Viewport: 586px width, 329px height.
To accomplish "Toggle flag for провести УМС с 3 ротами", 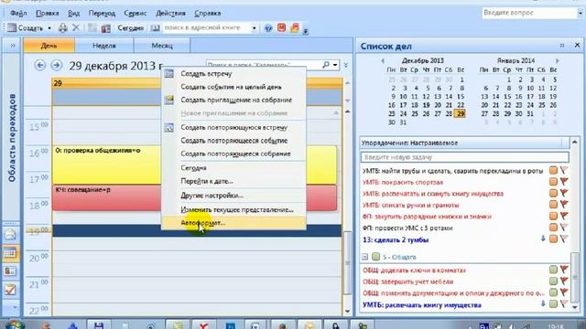I will point(564,228).
